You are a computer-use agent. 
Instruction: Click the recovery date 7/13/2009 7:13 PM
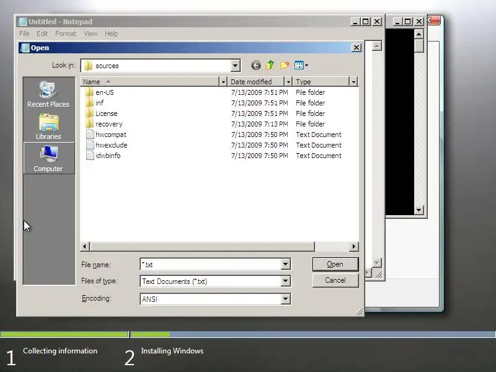coord(259,124)
